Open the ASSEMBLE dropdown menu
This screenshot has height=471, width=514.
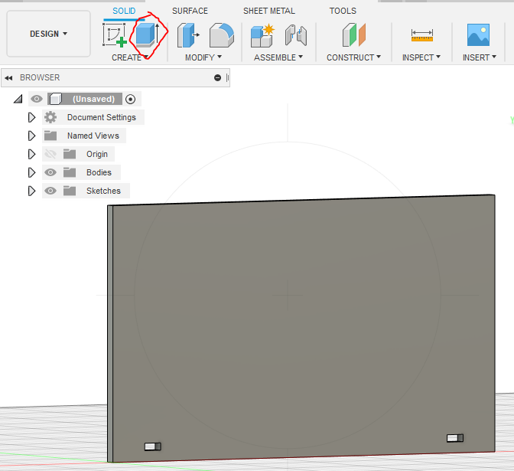click(278, 57)
